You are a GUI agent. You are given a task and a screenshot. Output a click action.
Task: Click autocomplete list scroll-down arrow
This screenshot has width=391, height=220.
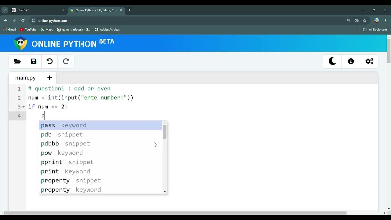[165, 192]
